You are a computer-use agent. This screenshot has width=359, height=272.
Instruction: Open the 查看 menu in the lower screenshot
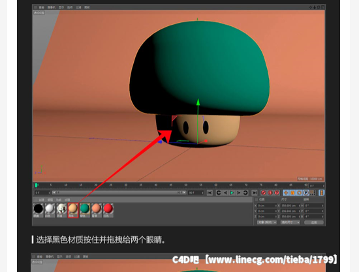40,257
